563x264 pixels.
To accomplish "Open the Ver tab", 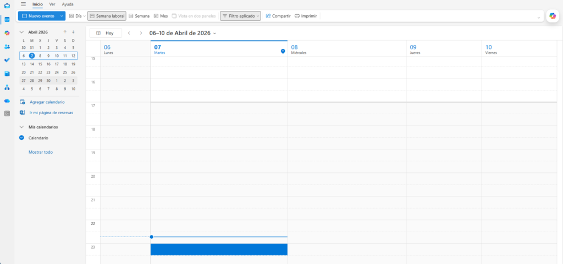I will point(52,4).
